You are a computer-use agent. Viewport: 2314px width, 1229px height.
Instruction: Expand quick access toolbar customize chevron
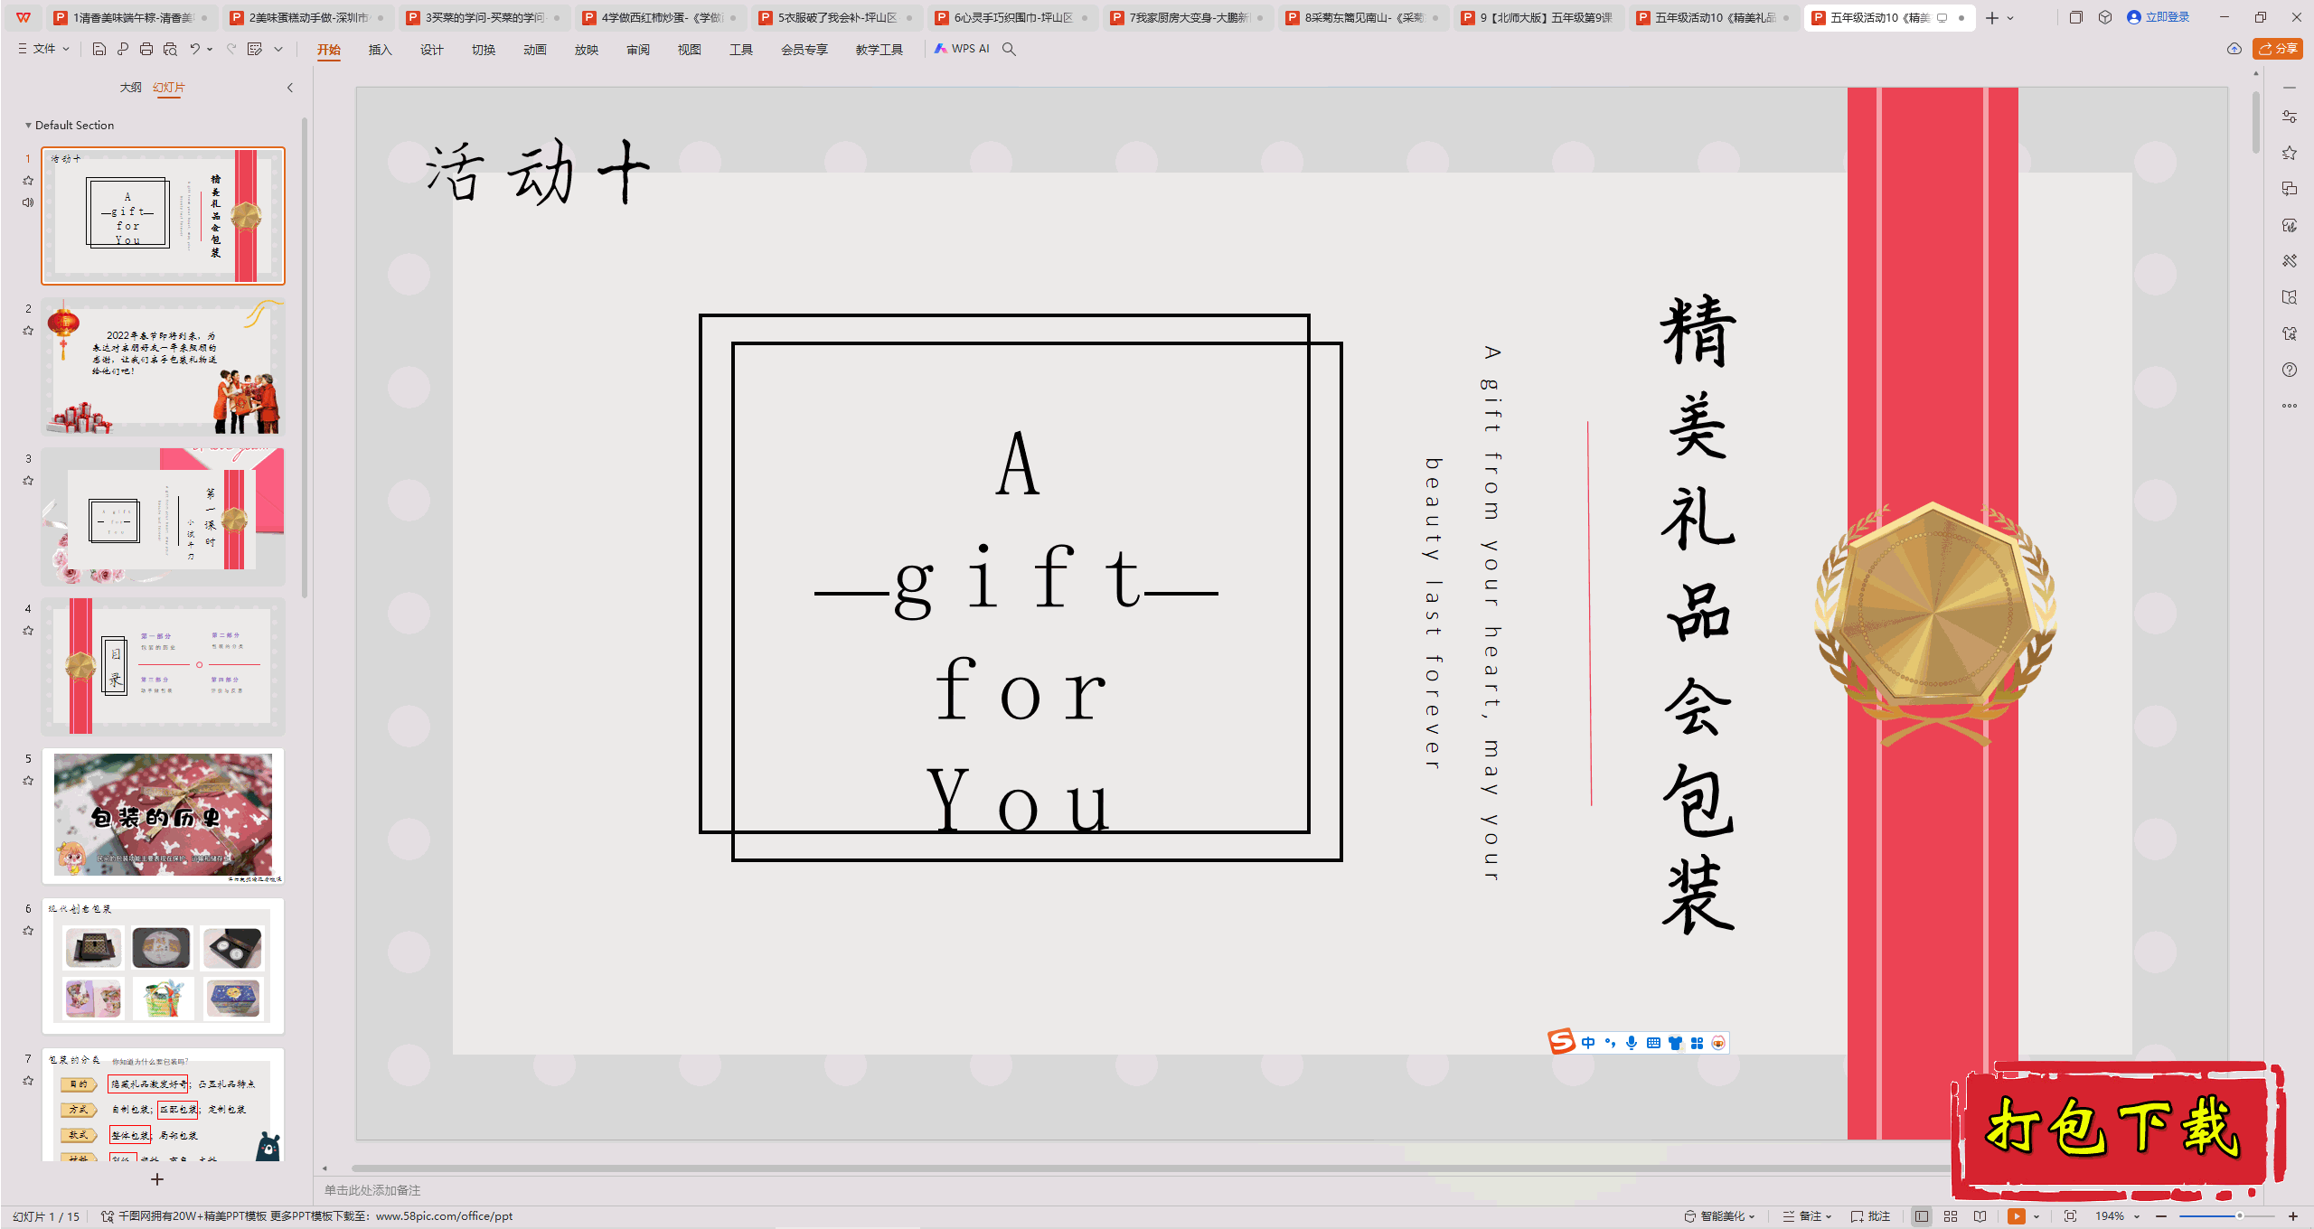tap(278, 49)
